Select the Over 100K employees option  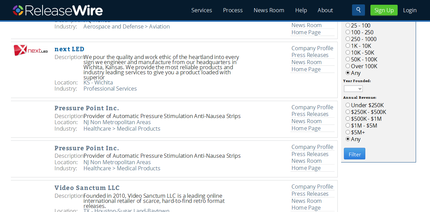click(x=348, y=66)
